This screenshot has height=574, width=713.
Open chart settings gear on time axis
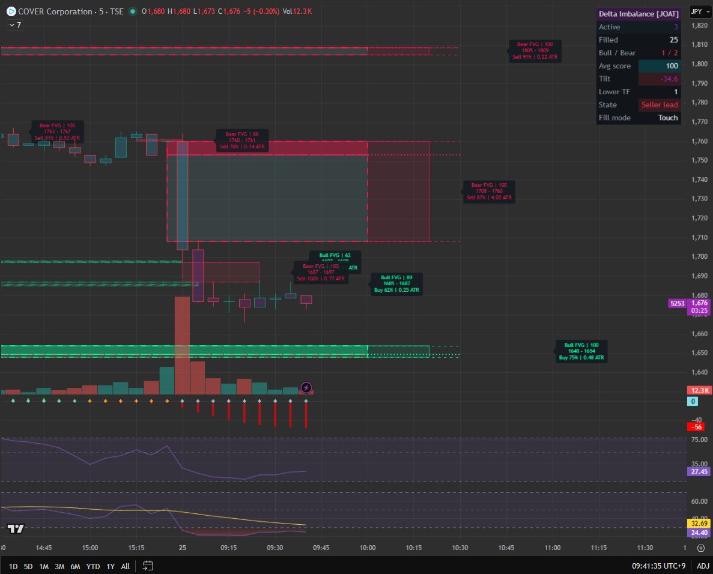point(701,548)
